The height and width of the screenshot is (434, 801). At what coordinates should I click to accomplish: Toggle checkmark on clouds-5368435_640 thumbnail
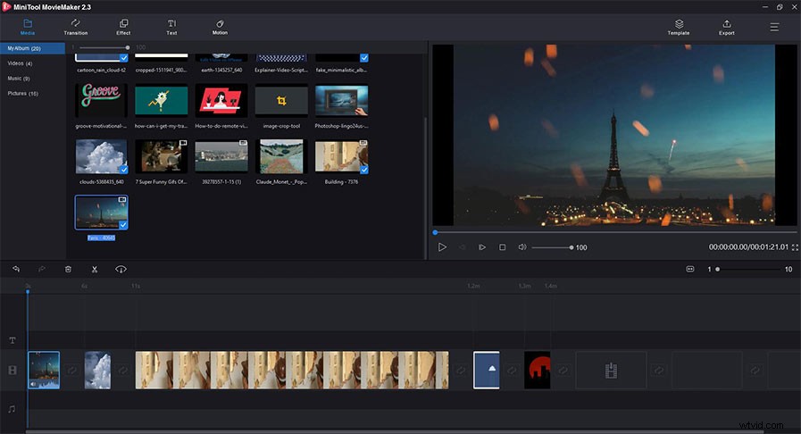point(123,170)
